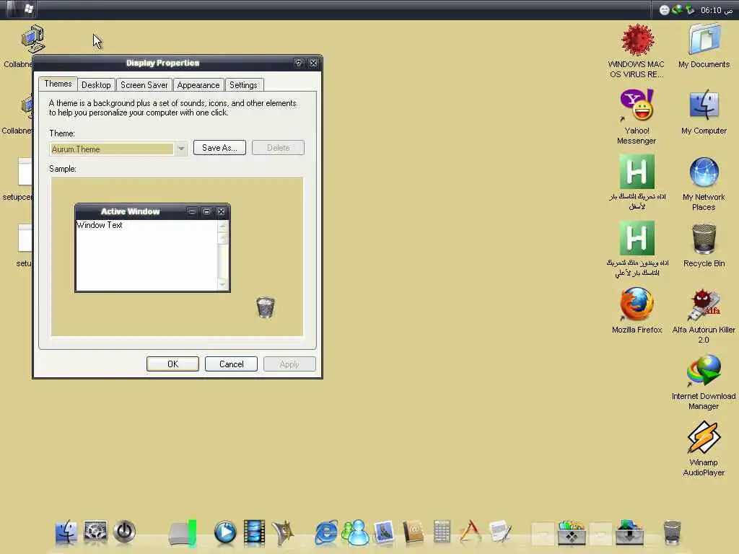The image size is (739, 554).
Task: Open My Documents folder on the desktop
Action: tap(704, 45)
